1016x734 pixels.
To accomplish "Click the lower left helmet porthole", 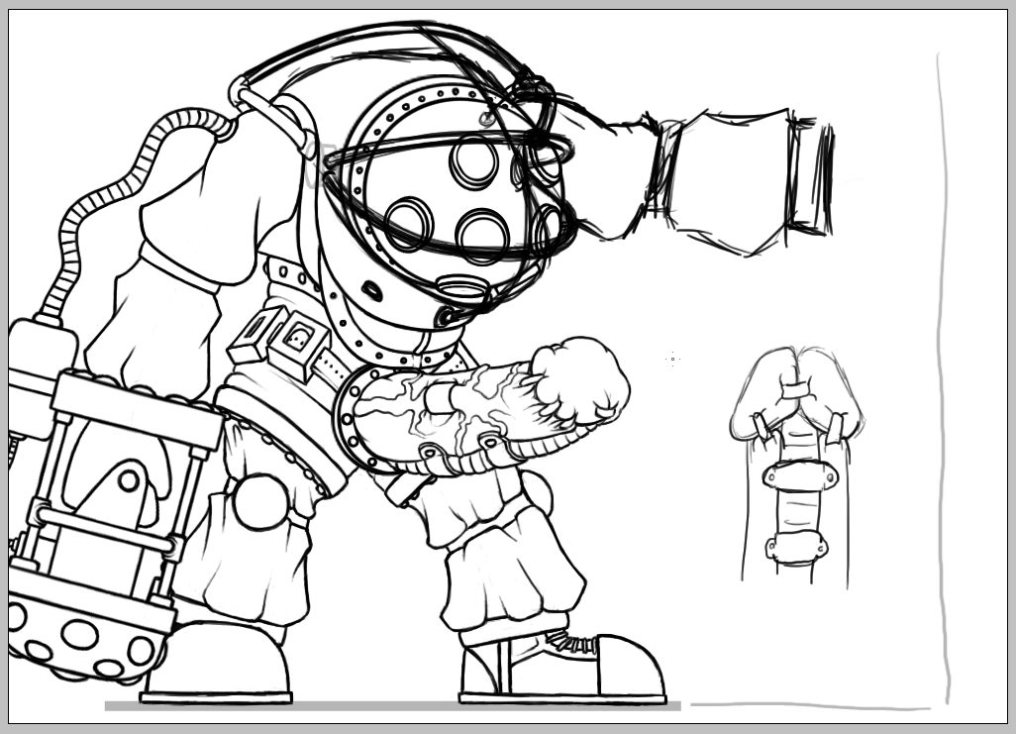I will [x=409, y=223].
